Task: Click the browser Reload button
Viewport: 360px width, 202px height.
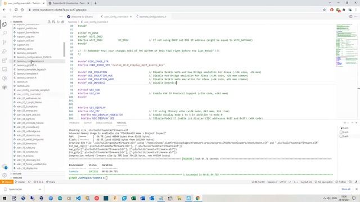Action: (x=16, y=10)
